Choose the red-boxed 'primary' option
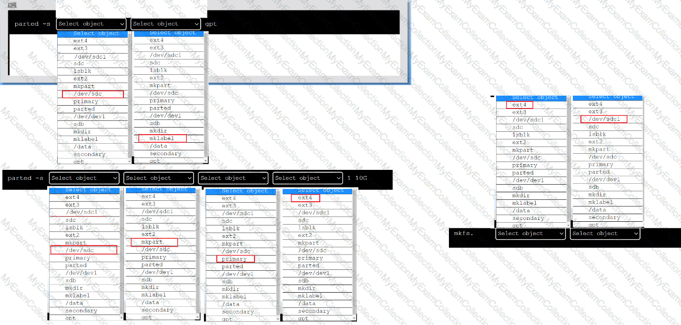Image resolution: width=681 pixels, height=325 pixels. (x=235, y=259)
